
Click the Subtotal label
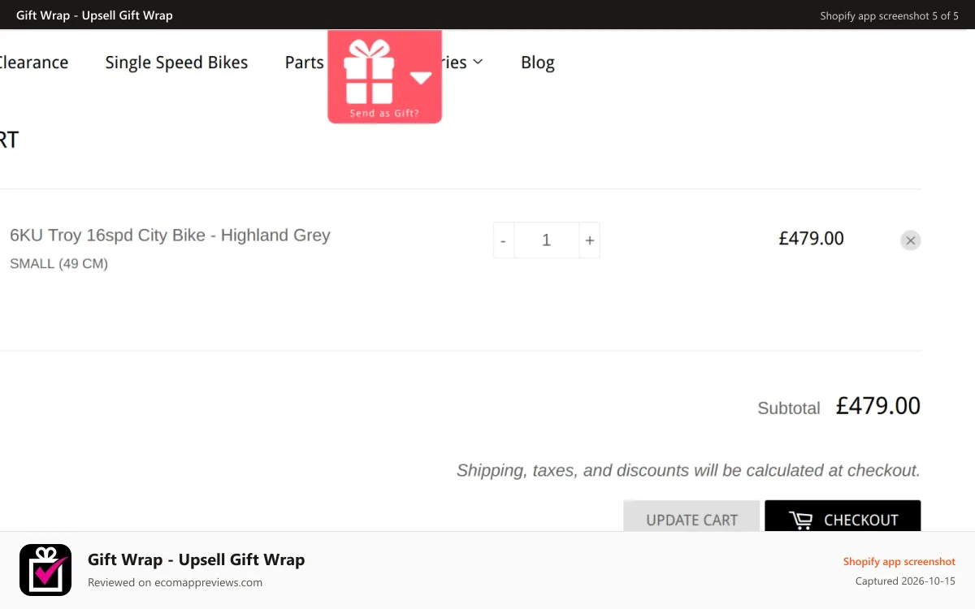tap(789, 408)
